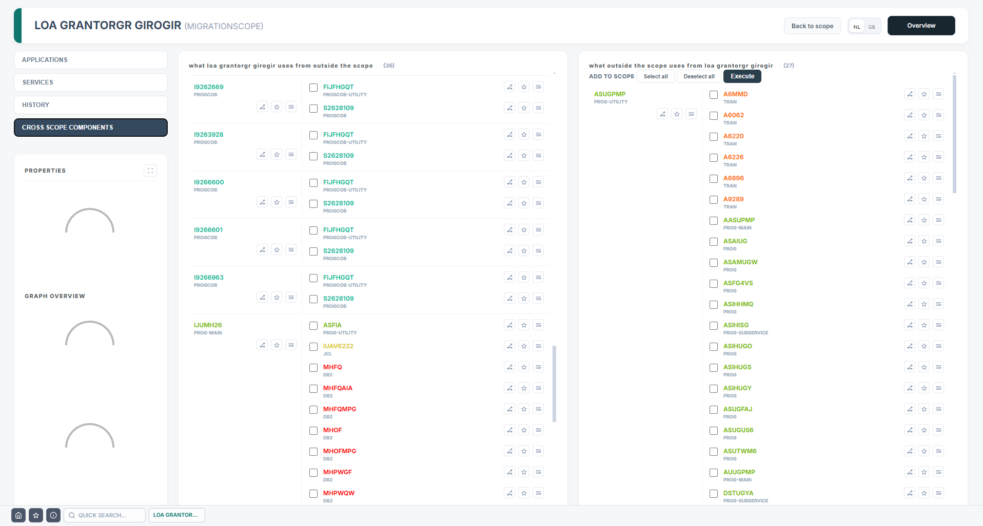Open the ASUGPMP component link
The height and width of the screenshot is (526, 983).
tap(610, 94)
